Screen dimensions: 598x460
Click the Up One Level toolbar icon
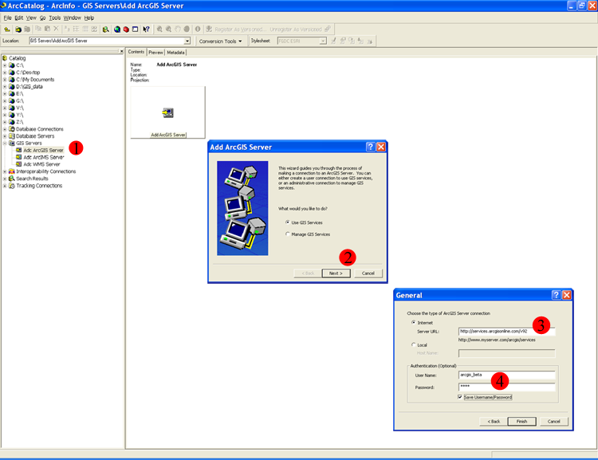pyautogui.click(x=7, y=29)
